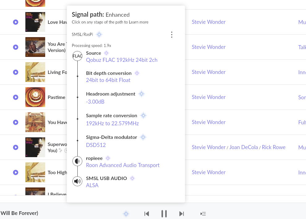Open album art for Too High track
Screen dimensions: 306x219
coord(35,172)
